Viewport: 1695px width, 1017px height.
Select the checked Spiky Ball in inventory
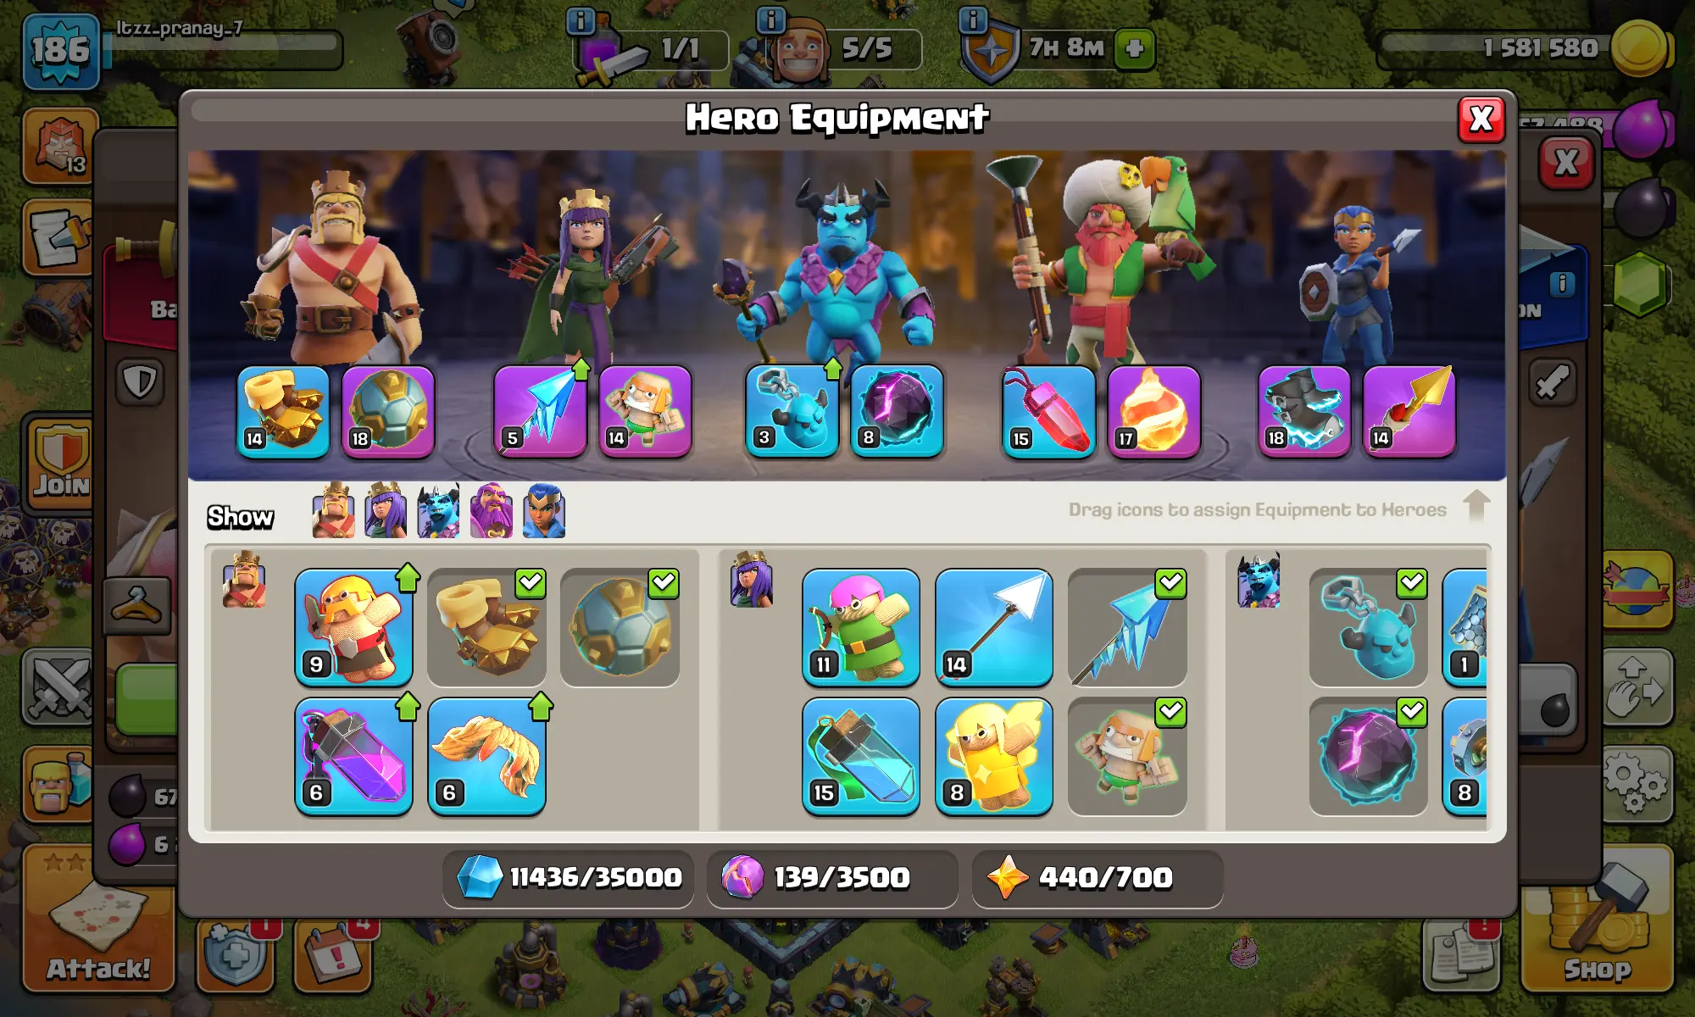coord(620,626)
